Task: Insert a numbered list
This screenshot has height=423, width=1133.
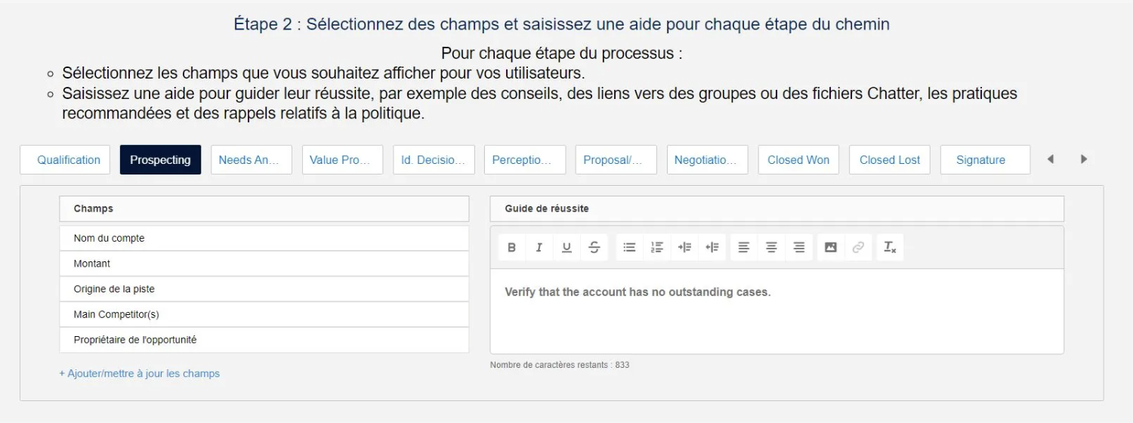Action: [657, 247]
